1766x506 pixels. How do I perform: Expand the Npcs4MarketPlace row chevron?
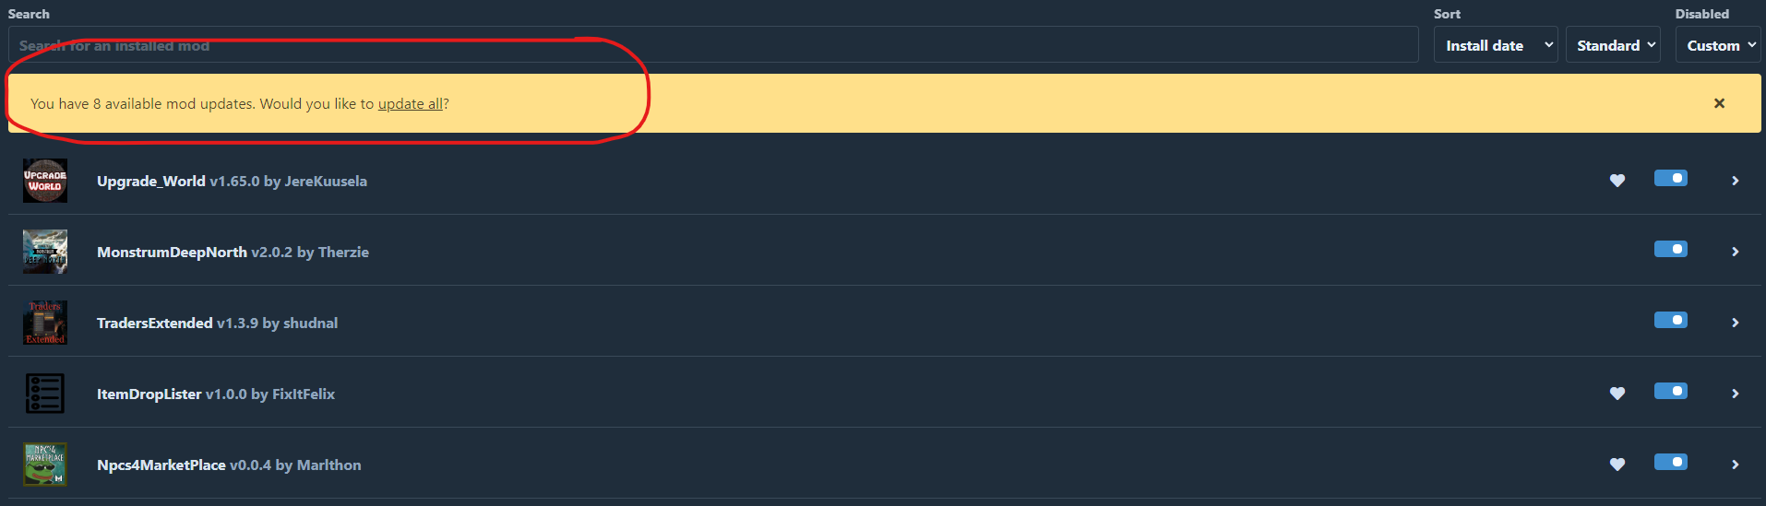coord(1736,465)
